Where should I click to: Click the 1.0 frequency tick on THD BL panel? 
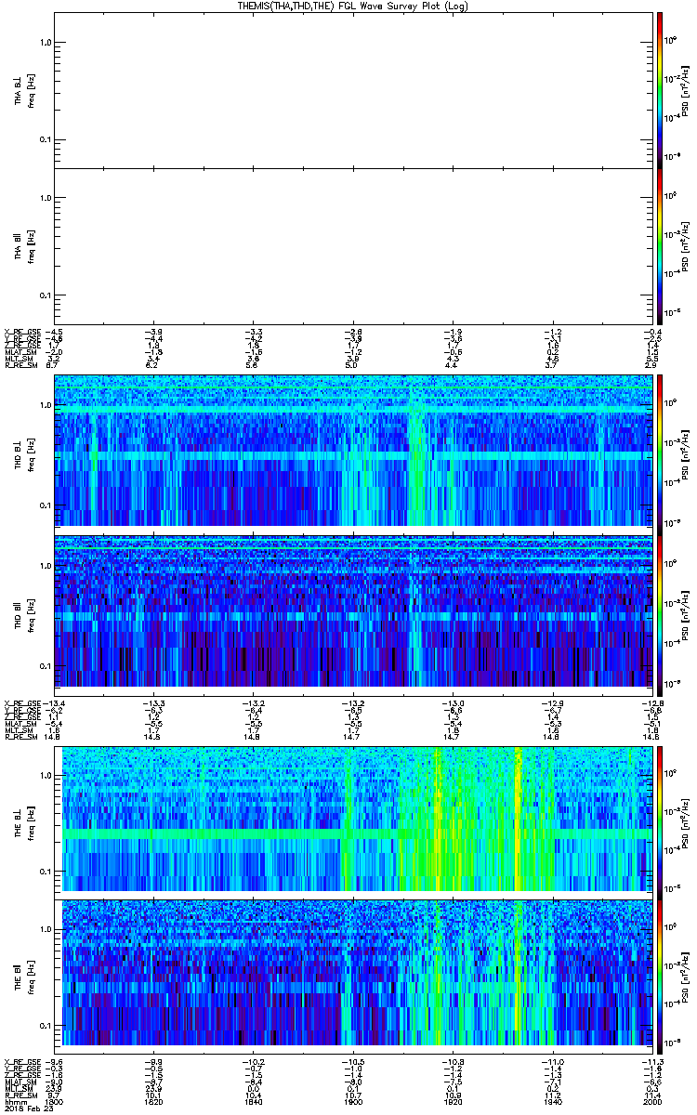pos(46,406)
